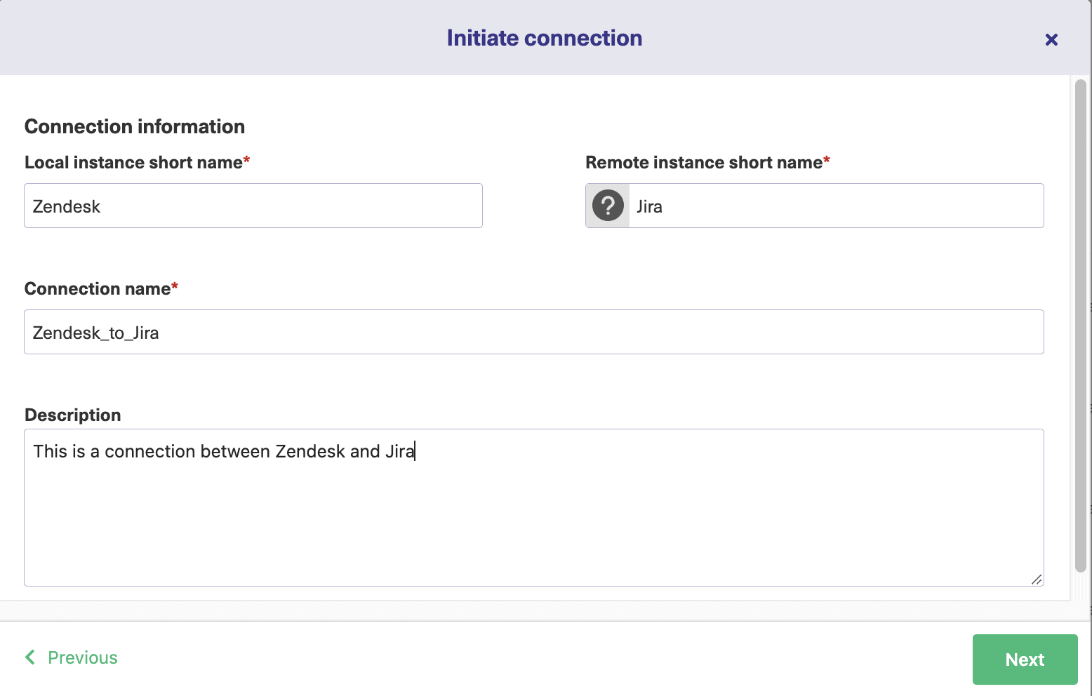Click the Next button
This screenshot has width=1092, height=696.
click(1025, 660)
